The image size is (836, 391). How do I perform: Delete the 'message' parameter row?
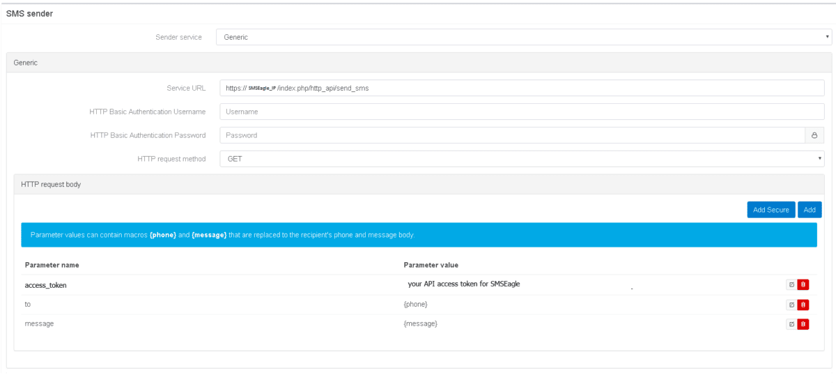pyautogui.click(x=803, y=324)
